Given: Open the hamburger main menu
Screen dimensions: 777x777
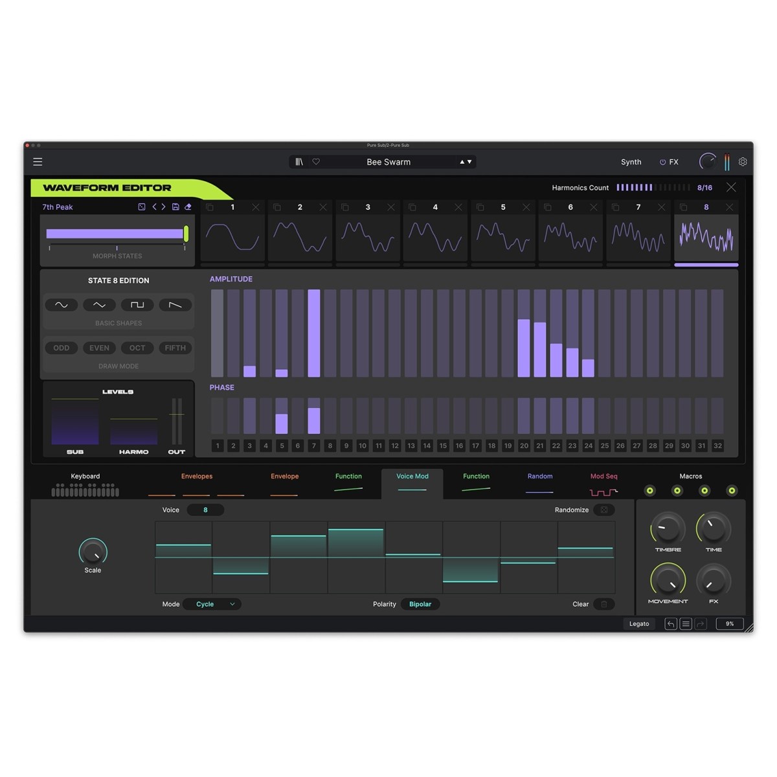Looking at the screenshot, I should click(x=38, y=162).
